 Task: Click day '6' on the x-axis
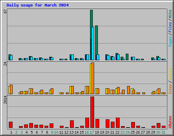[x=37, y=132]
